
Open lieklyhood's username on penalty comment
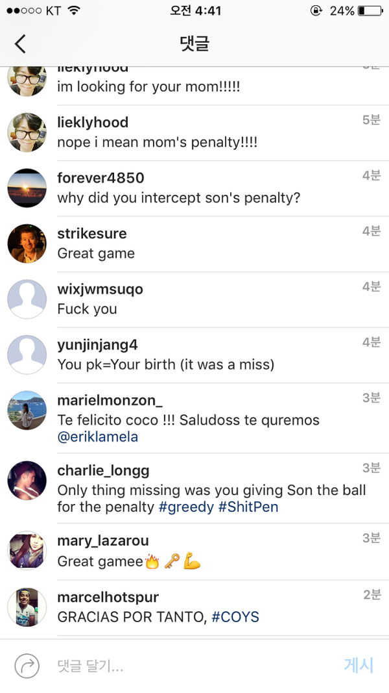tap(93, 122)
